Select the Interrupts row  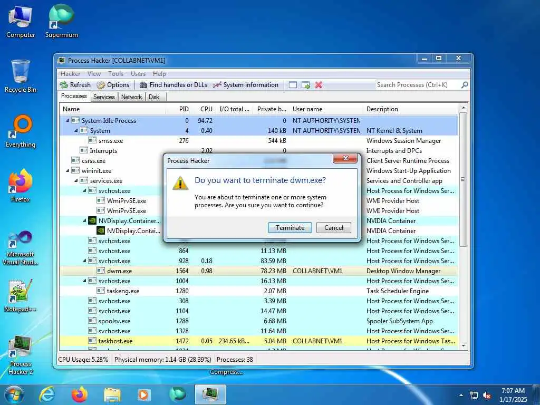[x=259, y=150]
